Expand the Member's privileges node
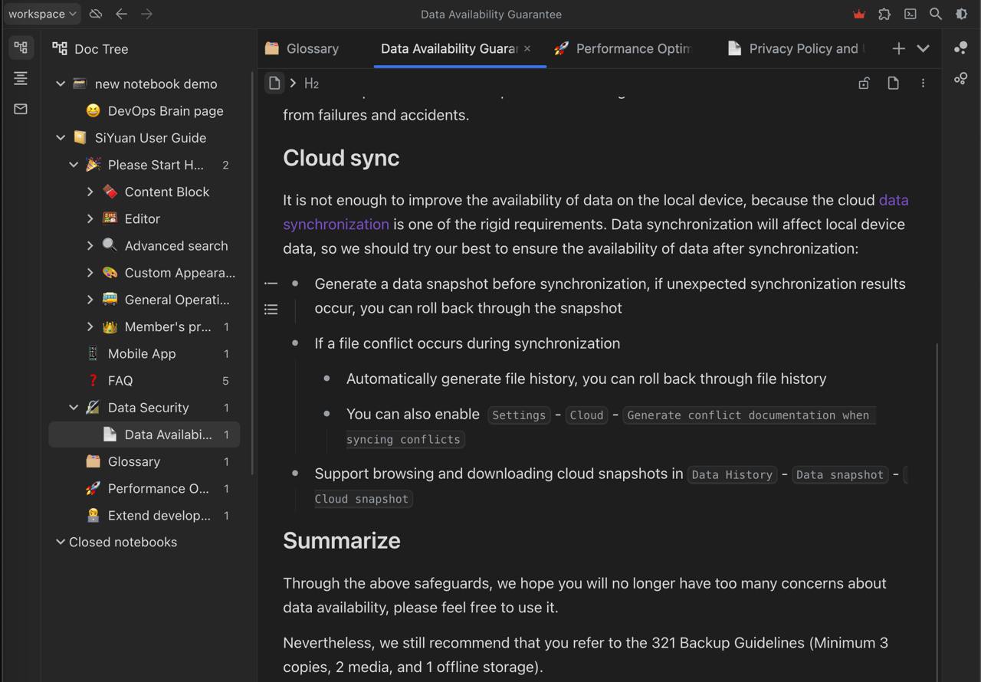The height and width of the screenshot is (682, 981). 90,326
